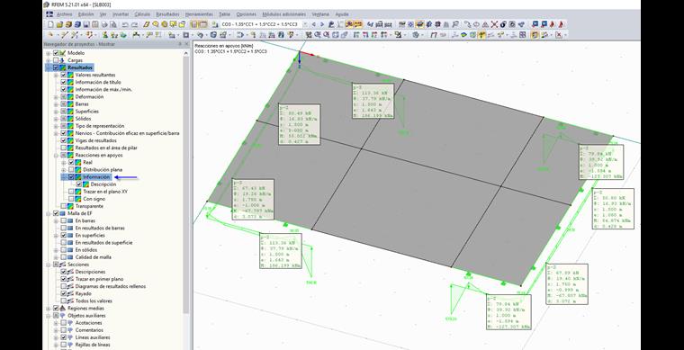
Task: Click the Regiones medias node icon
Action: tap(63, 308)
